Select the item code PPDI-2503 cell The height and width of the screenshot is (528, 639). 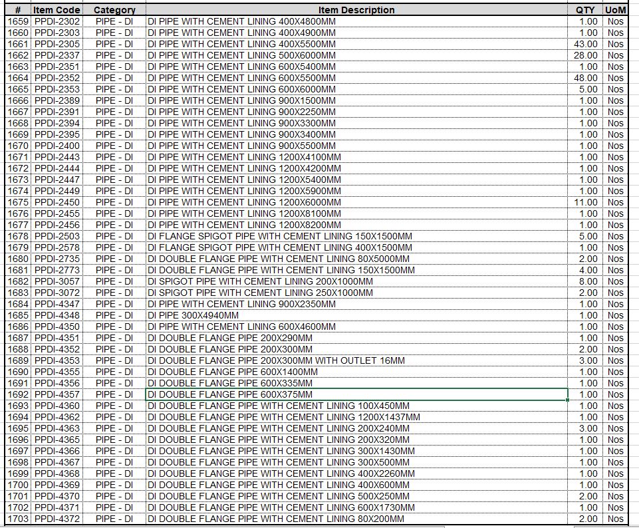pos(57,236)
